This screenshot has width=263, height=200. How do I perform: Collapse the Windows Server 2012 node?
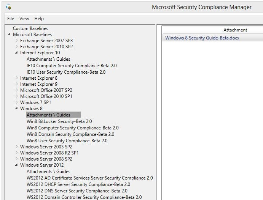coord(16,165)
